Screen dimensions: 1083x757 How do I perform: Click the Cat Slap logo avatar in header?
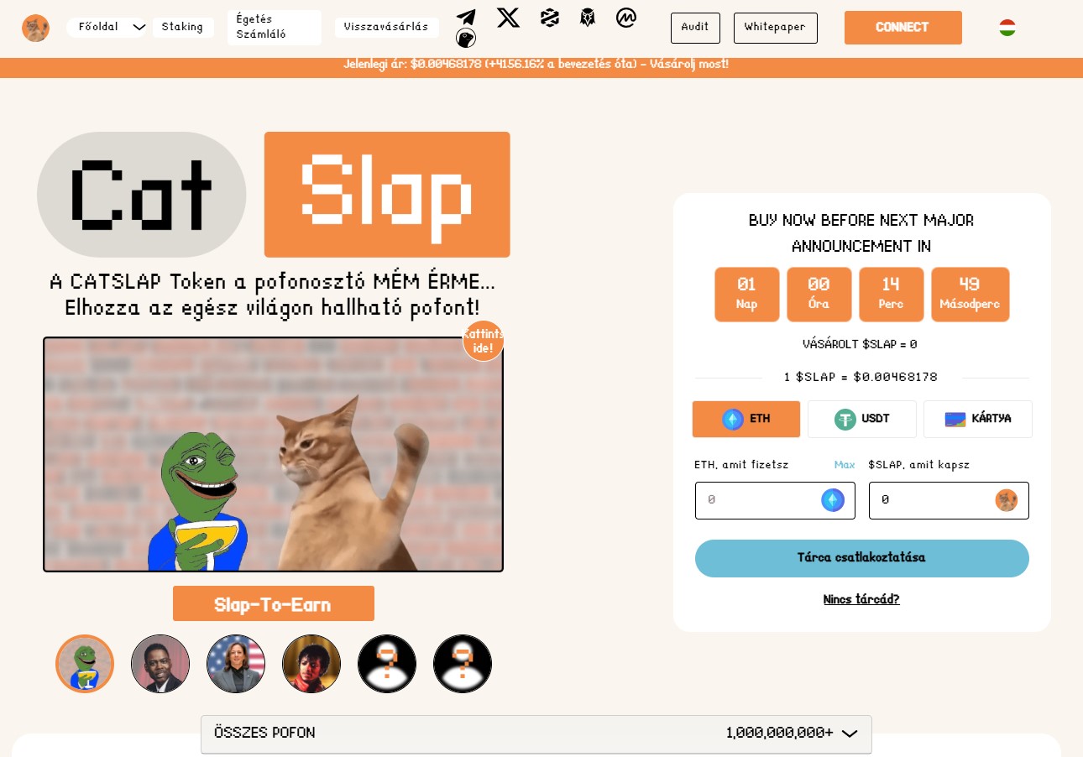click(x=35, y=28)
